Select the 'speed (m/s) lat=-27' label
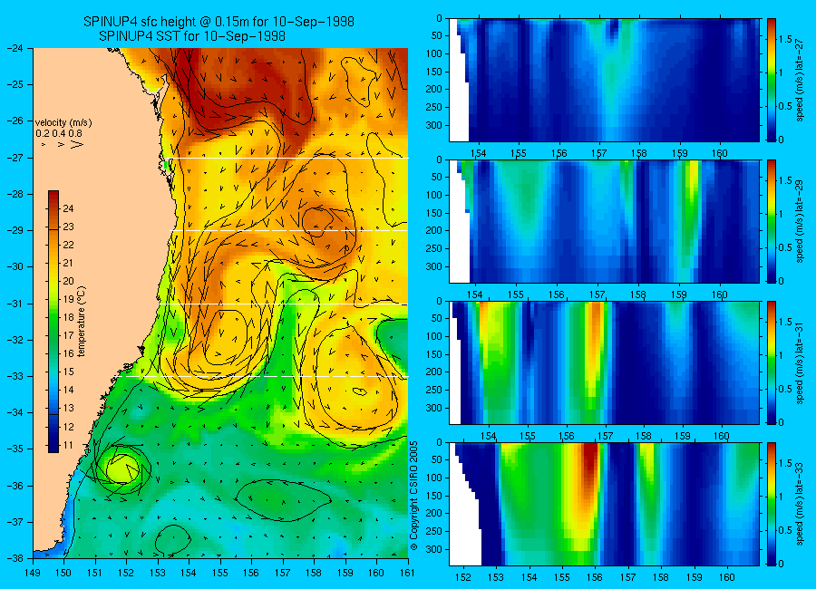Image resolution: width=816 pixels, height=589 pixels. click(x=801, y=80)
